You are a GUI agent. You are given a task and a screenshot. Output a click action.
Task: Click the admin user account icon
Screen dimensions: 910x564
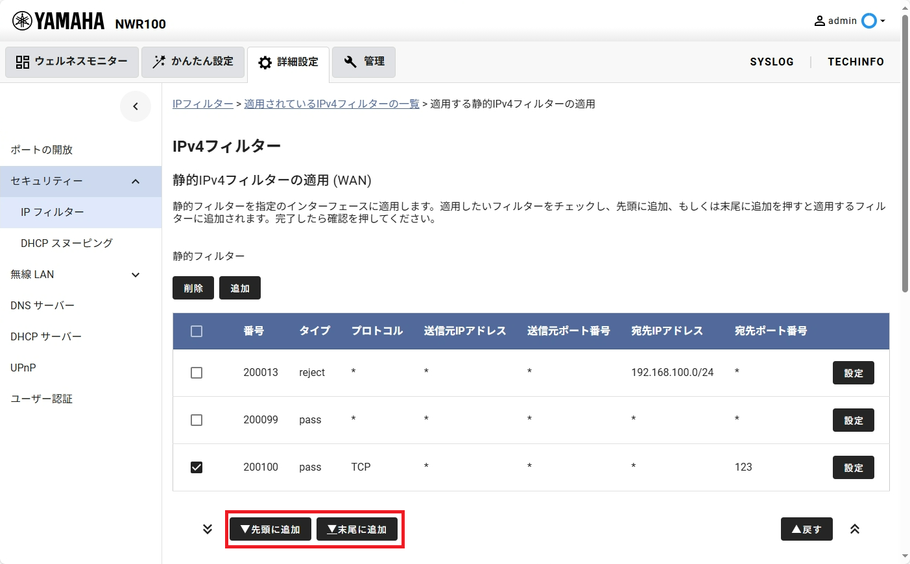tap(820, 21)
